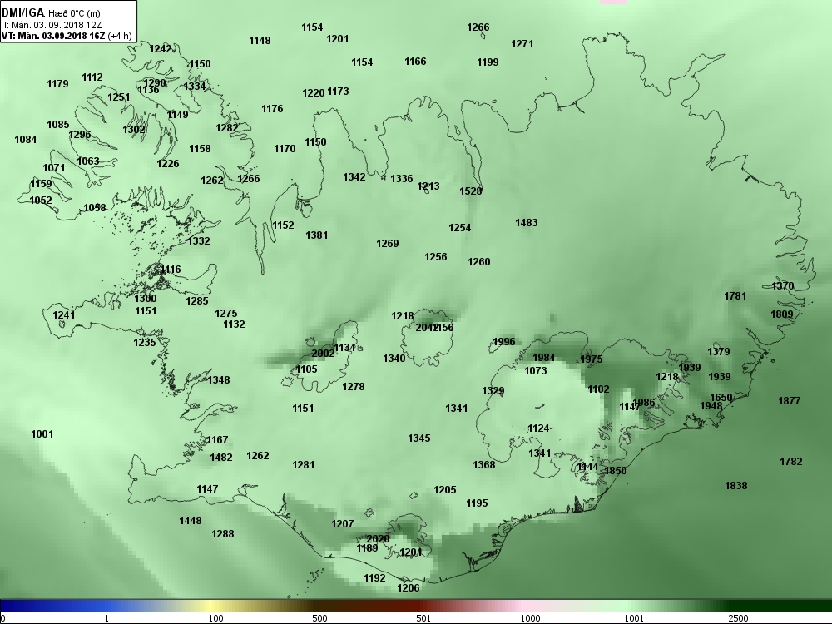Screen dimensions: 832x624
Task: Click the map value '1370'
Action: (x=783, y=286)
